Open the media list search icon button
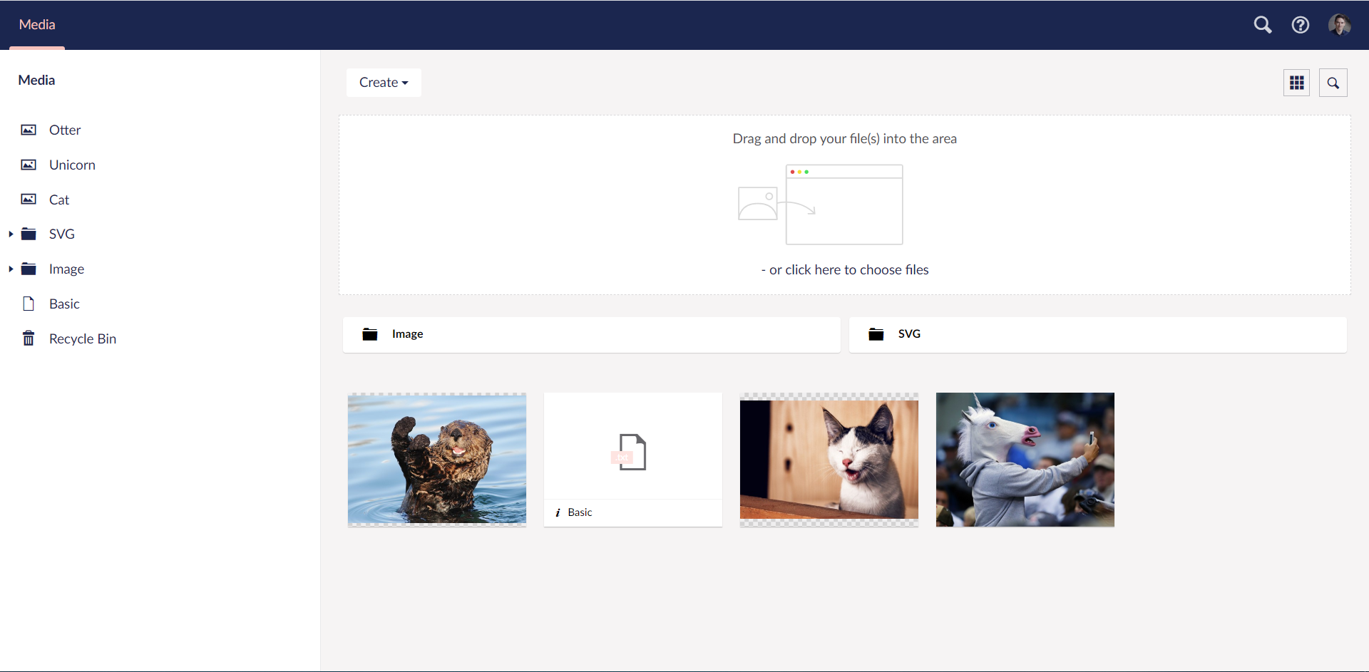The width and height of the screenshot is (1369, 672). [1333, 83]
